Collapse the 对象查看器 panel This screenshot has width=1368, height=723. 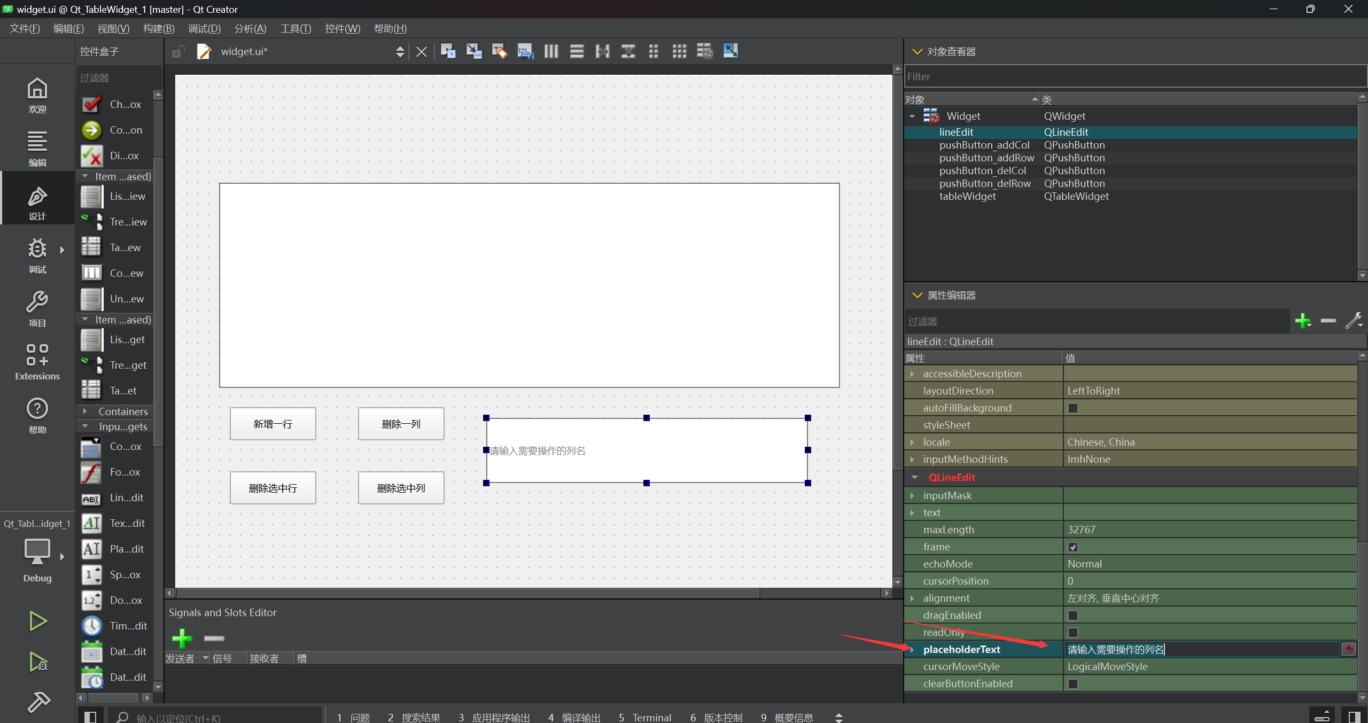tap(918, 52)
